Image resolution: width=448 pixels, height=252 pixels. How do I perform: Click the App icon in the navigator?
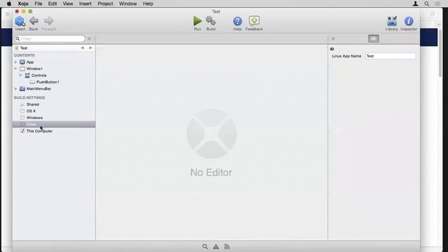click(x=22, y=62)
